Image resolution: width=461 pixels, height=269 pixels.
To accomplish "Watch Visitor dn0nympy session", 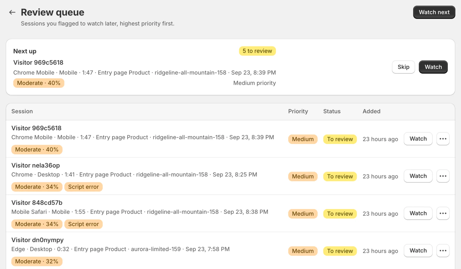I will (418, 251).
